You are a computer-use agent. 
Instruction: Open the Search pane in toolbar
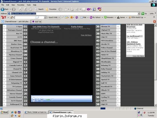click(x=39, y=9)
